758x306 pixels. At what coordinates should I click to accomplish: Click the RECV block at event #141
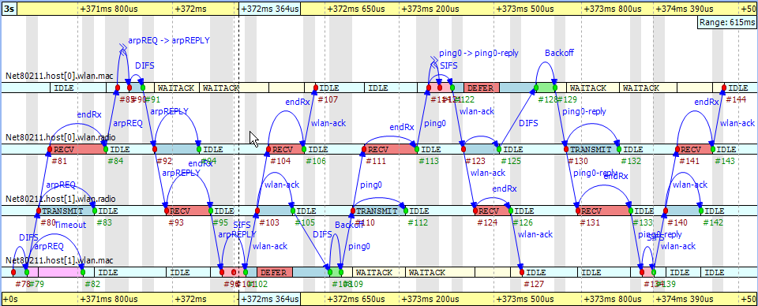click(x=695, y=149)
